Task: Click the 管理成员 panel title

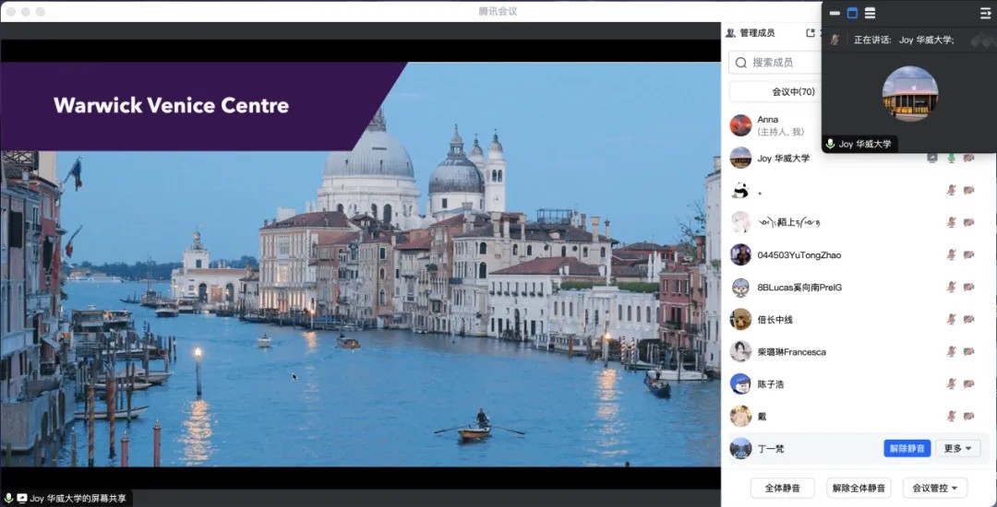Action: click(757, 33)
